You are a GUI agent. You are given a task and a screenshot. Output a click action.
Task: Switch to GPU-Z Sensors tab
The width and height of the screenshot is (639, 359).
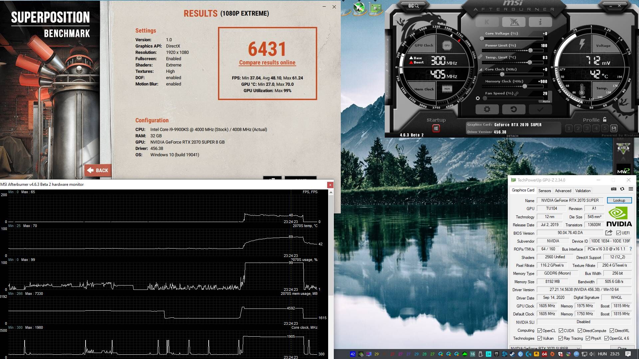pyautogui.click(x=544, y=191)
